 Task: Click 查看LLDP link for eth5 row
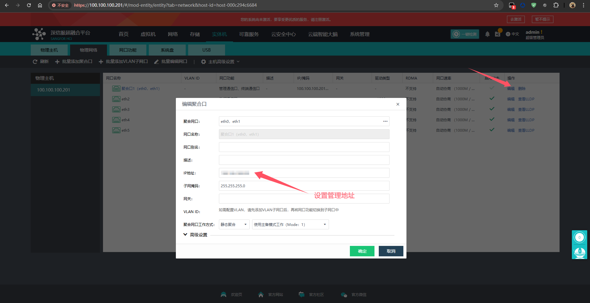[526, 130]
